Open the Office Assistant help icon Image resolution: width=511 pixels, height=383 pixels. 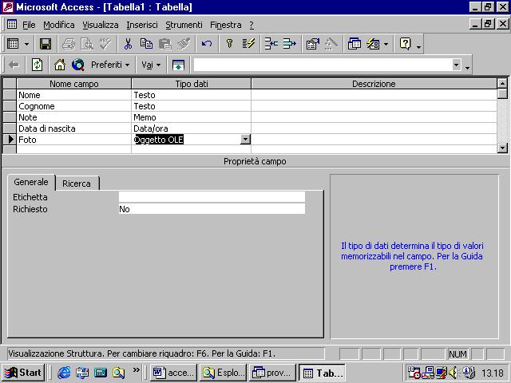(x=405, y=44)
